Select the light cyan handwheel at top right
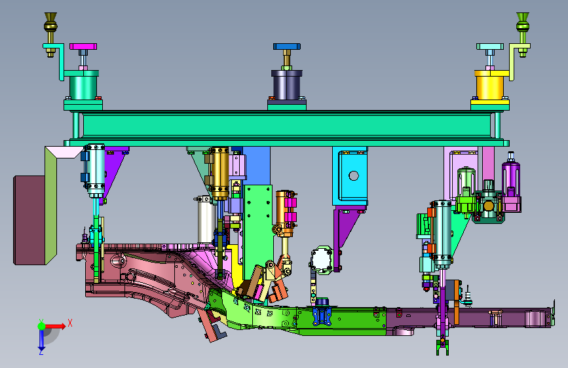This screenshot has width=568, height=368. click(490, 46)
